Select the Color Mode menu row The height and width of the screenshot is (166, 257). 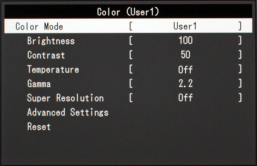(x=128, y=26)
